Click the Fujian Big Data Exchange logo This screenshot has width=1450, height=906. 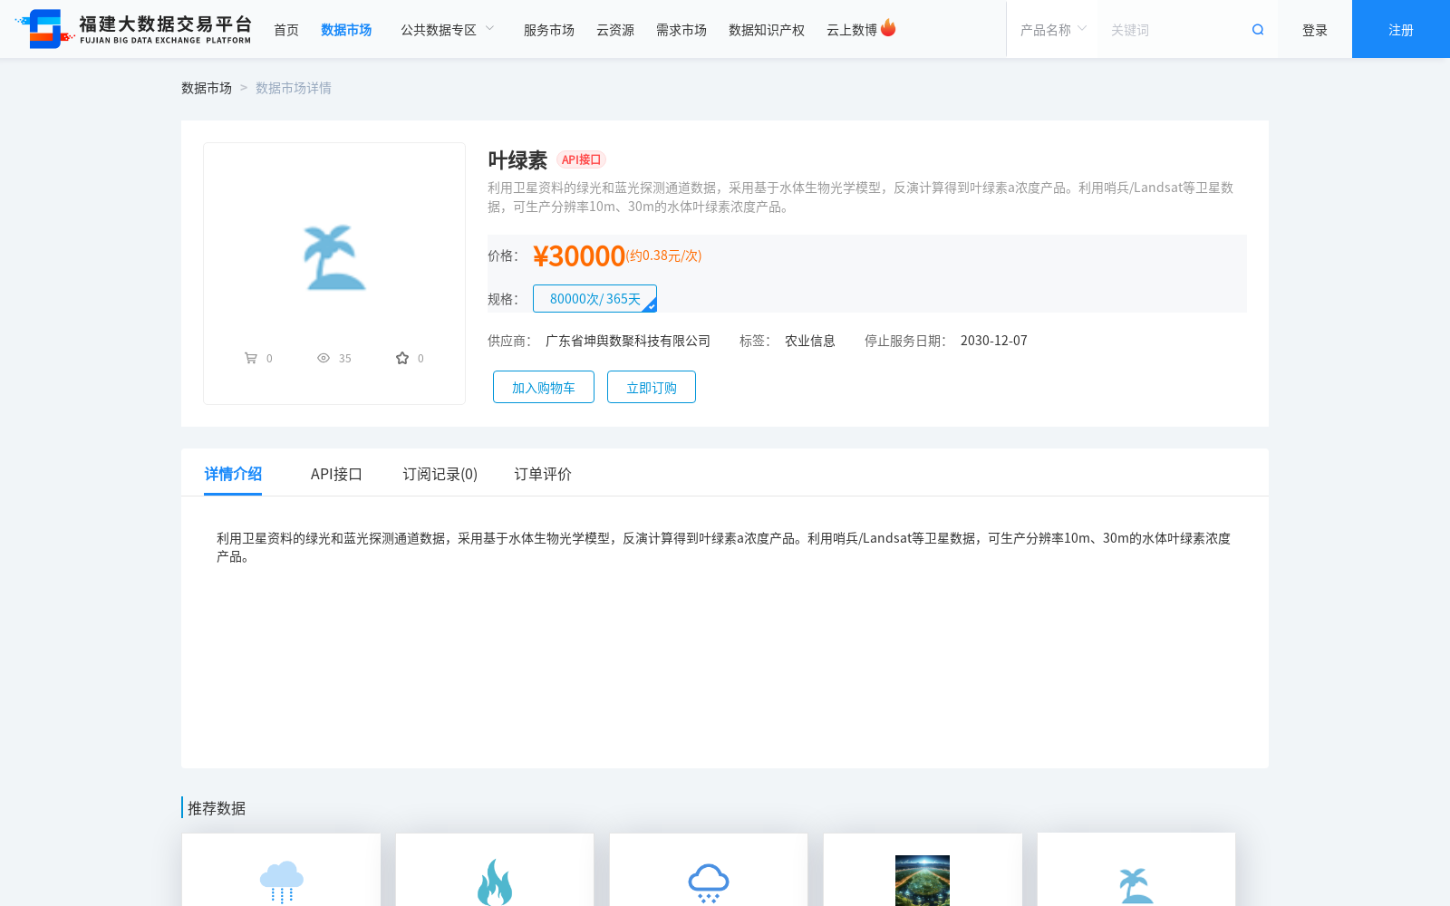pos(133,29)
